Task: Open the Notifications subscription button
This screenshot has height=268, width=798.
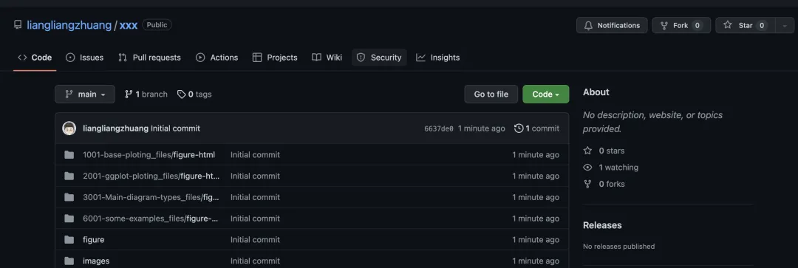Action: (x=612, y=25)
